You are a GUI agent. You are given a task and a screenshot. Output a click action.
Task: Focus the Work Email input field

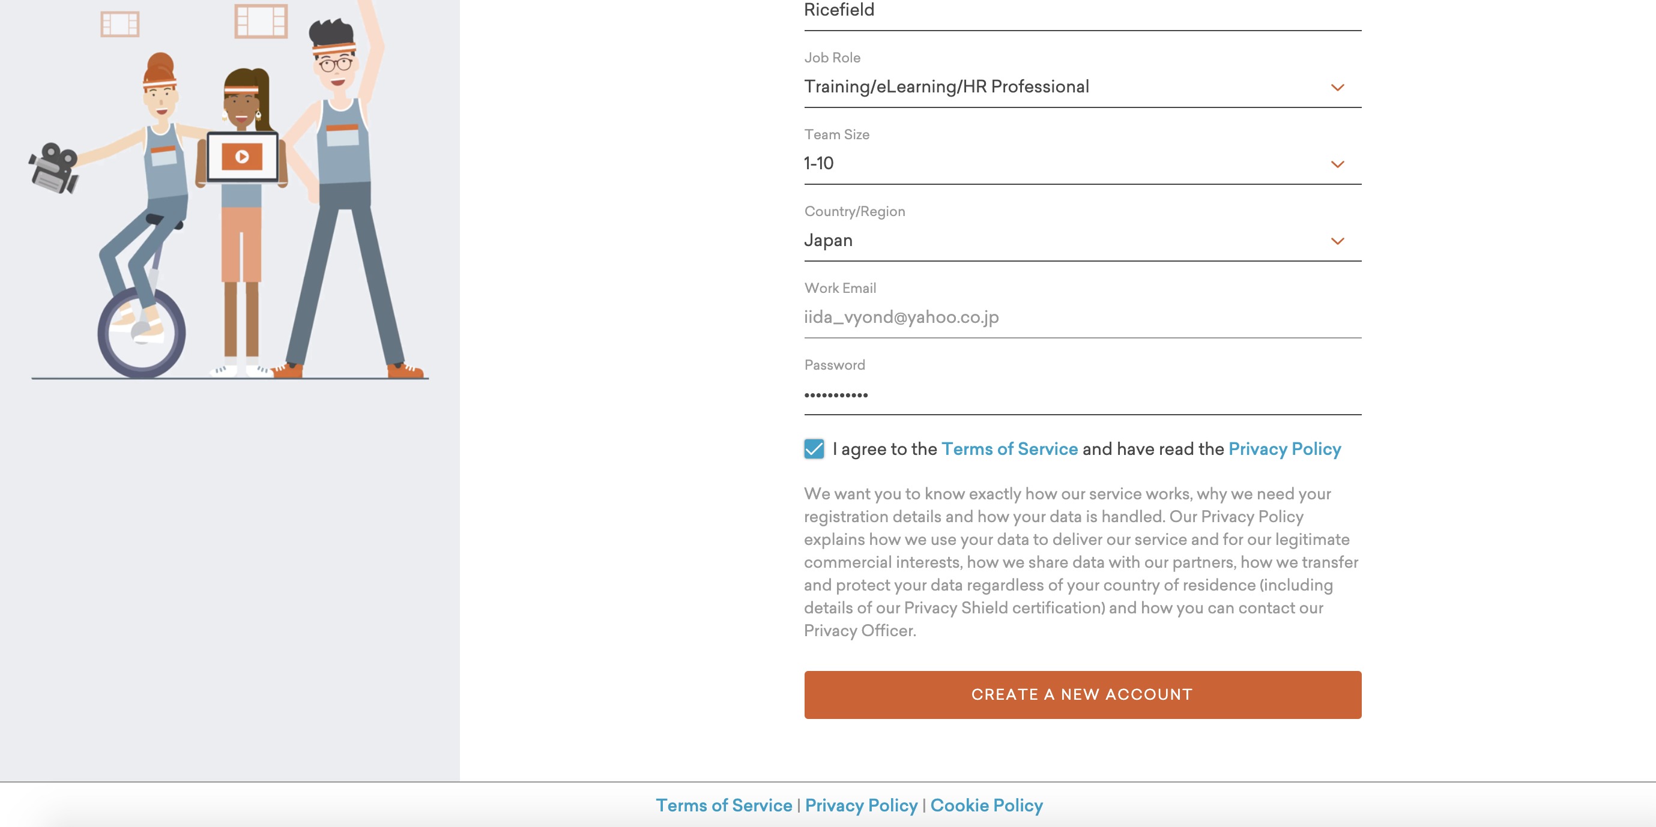tap(1083, 317)
